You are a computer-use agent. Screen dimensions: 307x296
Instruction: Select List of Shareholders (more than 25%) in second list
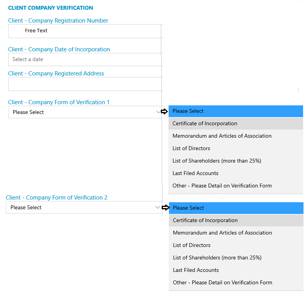236,257
